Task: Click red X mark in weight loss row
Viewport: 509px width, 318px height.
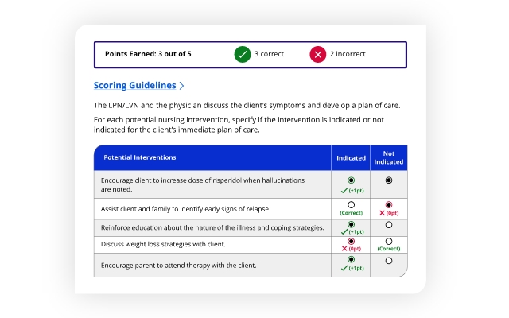Action: coord(344,248)
